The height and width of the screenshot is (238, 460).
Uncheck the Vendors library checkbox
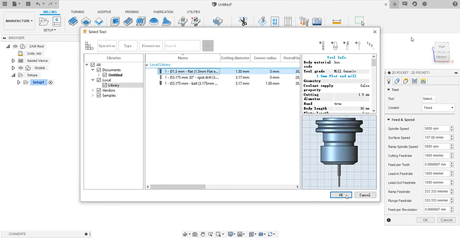98,90
